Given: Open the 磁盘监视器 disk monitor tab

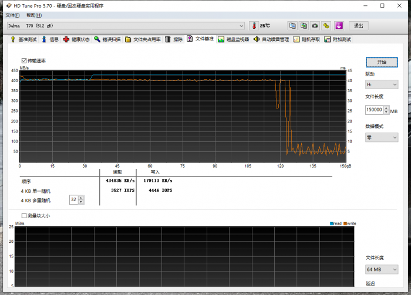Looking at the screenshot, I should point(234,39).
